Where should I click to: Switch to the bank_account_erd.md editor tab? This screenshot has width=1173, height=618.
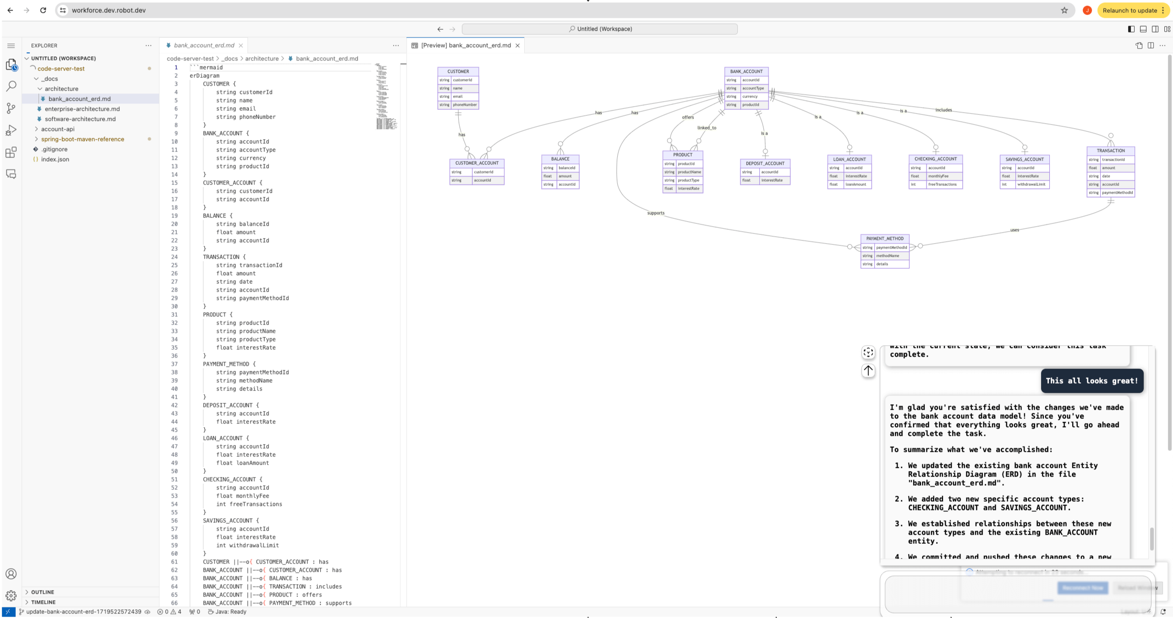click(203, 45)
